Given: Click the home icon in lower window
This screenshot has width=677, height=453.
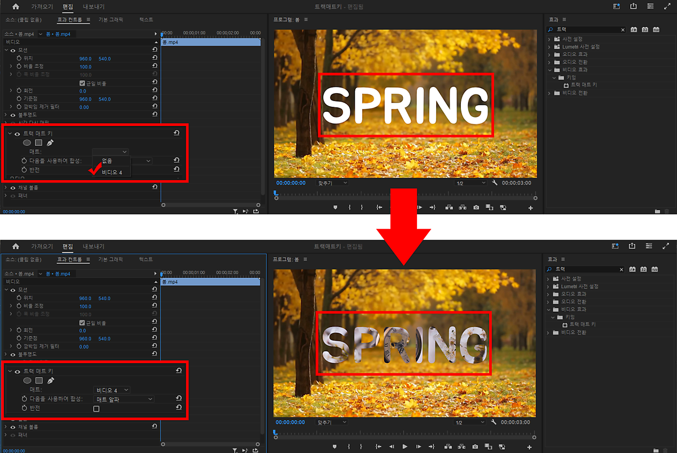Looking at the screenshot, I should 16,247.
